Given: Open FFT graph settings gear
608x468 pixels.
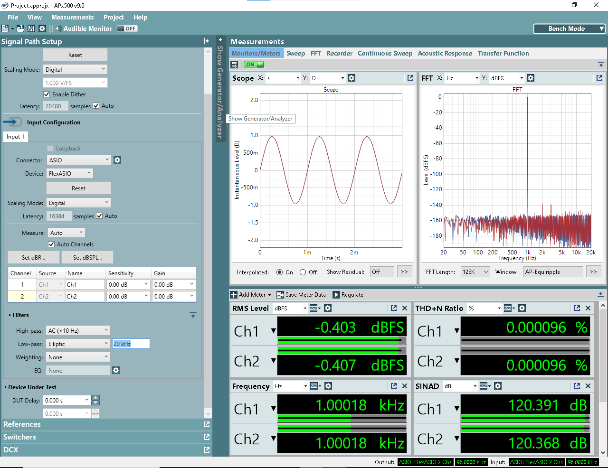Looking at the screenshot, I should click(x=531, y=78).
